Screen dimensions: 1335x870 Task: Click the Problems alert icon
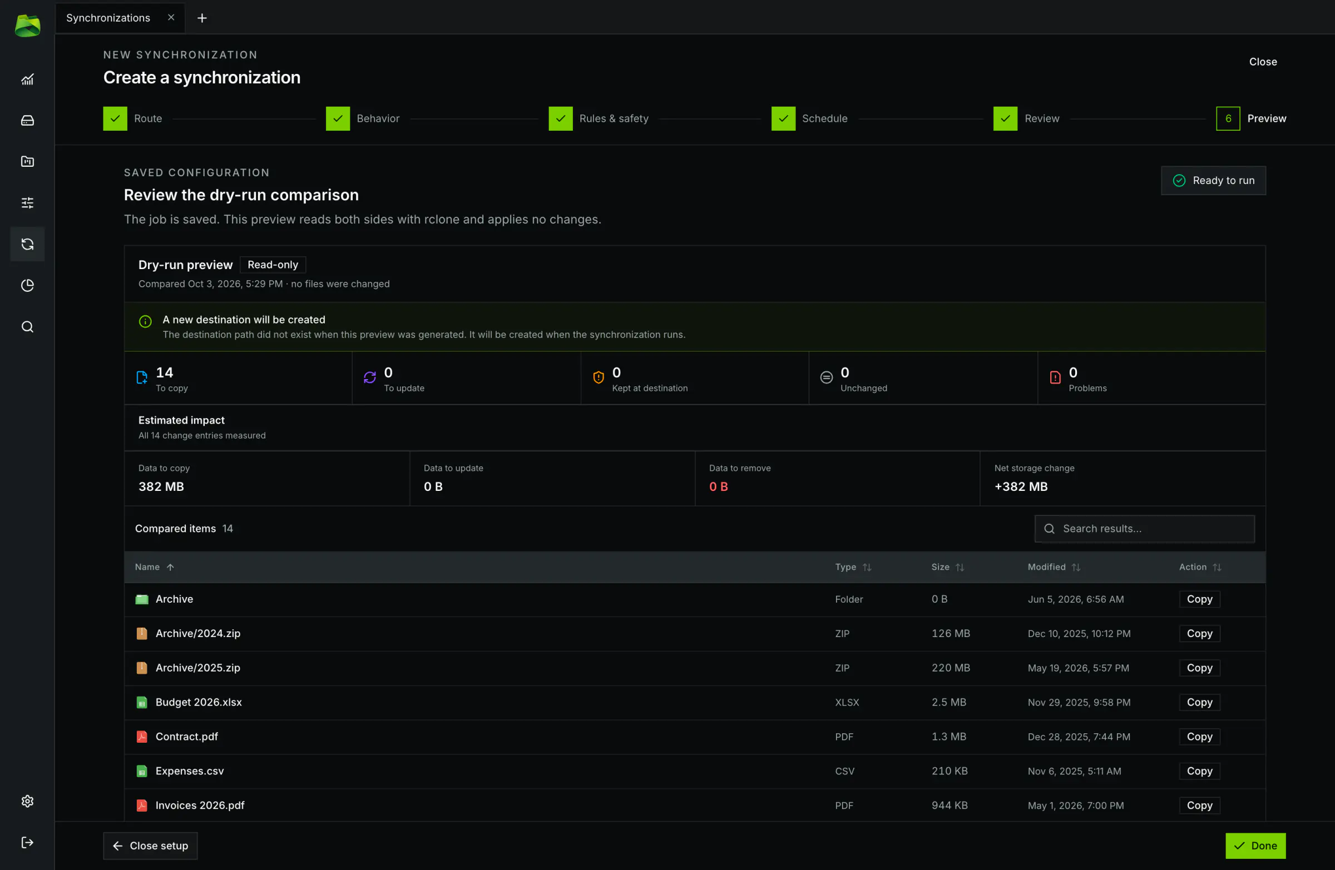point(1055,377)
